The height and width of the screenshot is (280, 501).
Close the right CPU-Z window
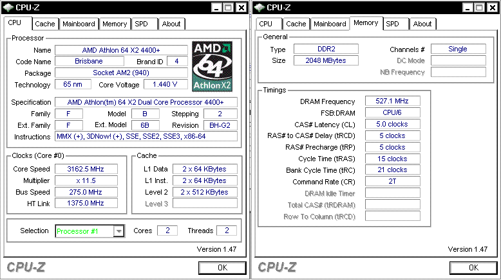coord(493,8)
